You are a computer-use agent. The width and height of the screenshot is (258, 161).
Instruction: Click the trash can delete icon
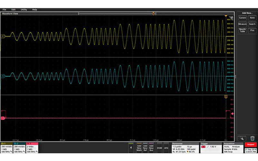(252, 138)
